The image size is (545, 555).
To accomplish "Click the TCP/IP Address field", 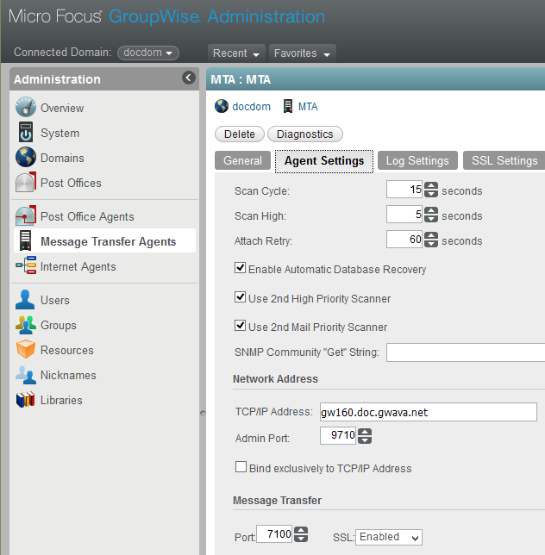I will 429,412.
